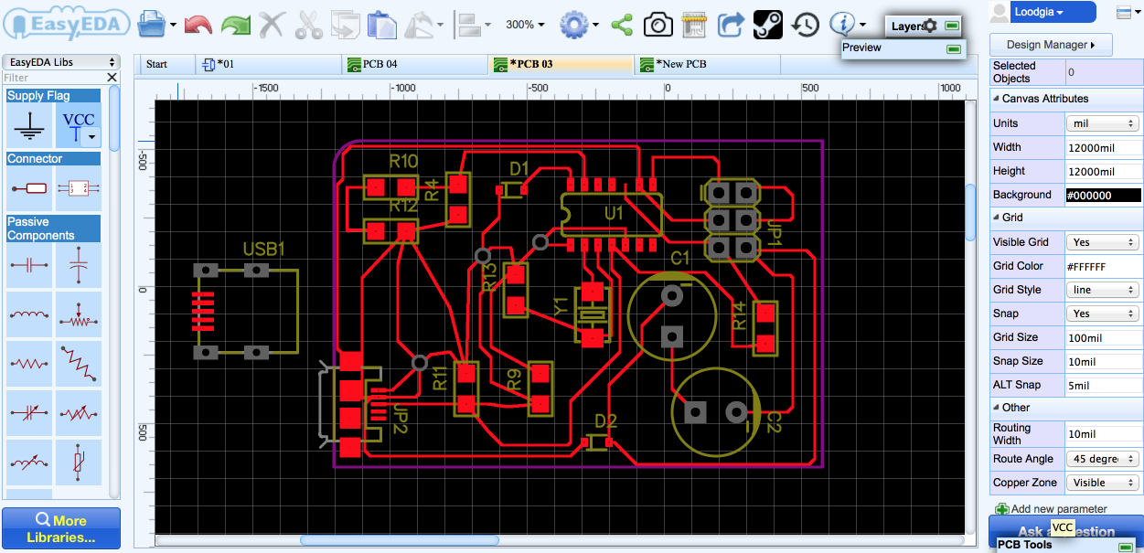Click the gear in Layers panel

pos(930,26)
